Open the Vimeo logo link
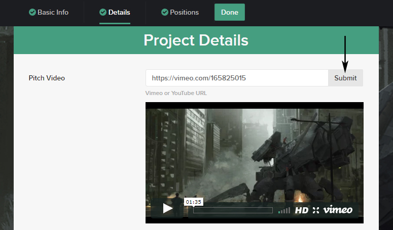Image resolution: width=393 pixels, height=230 pixels. 338,210
